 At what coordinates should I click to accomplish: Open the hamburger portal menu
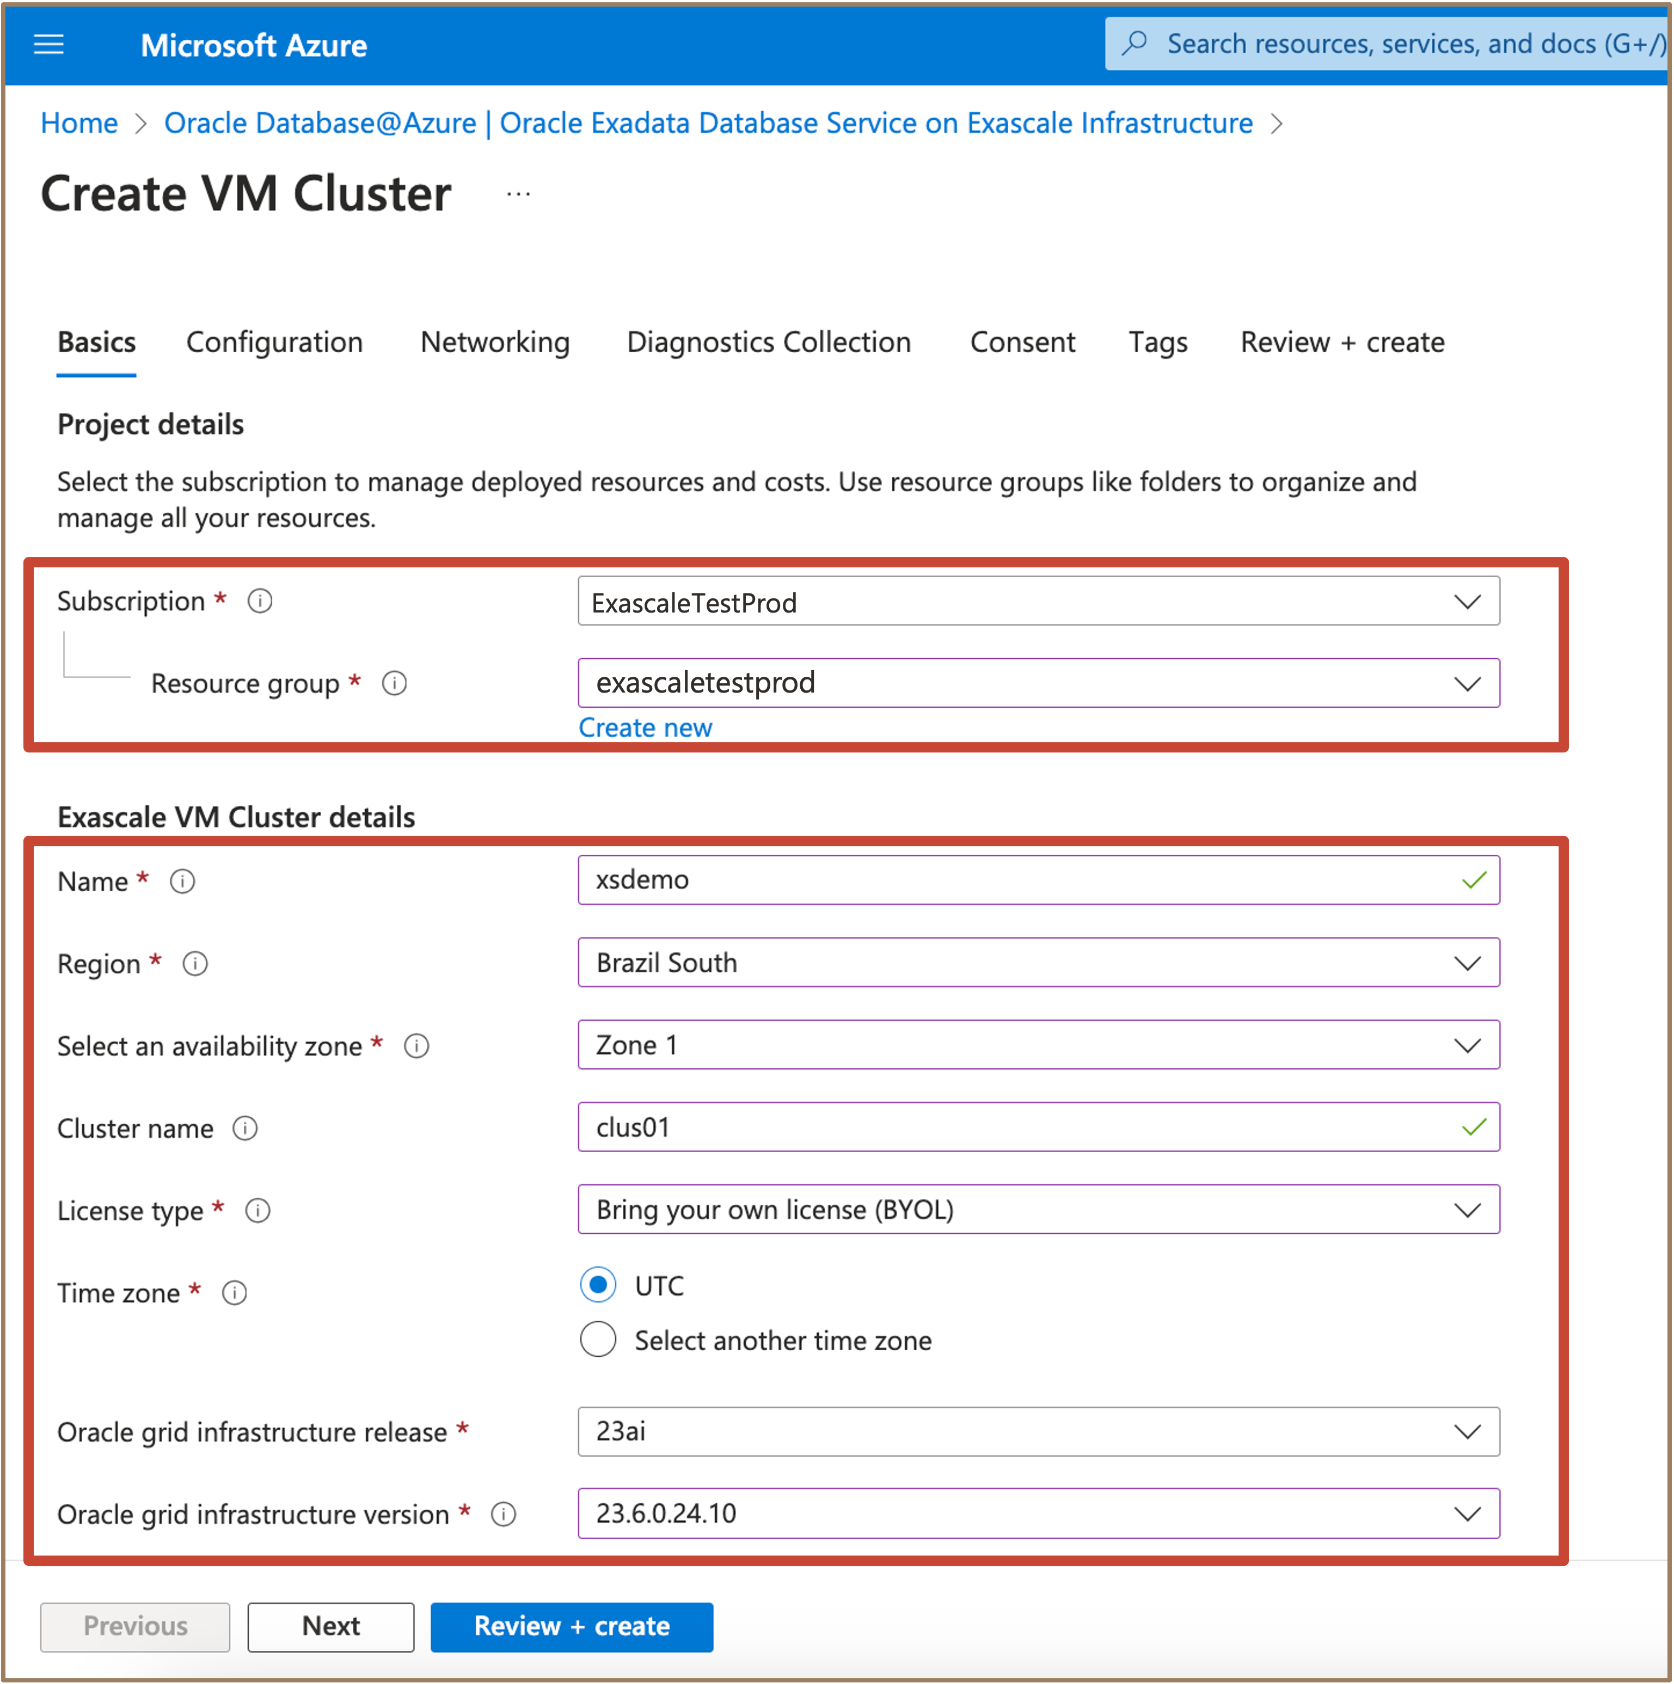[49, 44]
